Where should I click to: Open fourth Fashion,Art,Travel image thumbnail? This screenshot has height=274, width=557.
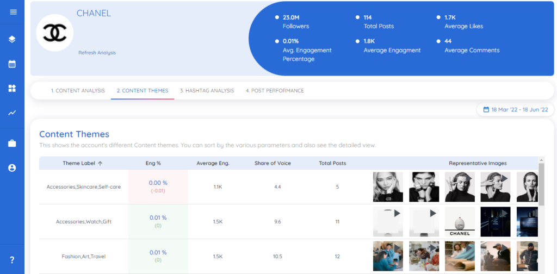click(x=496, y=256)
